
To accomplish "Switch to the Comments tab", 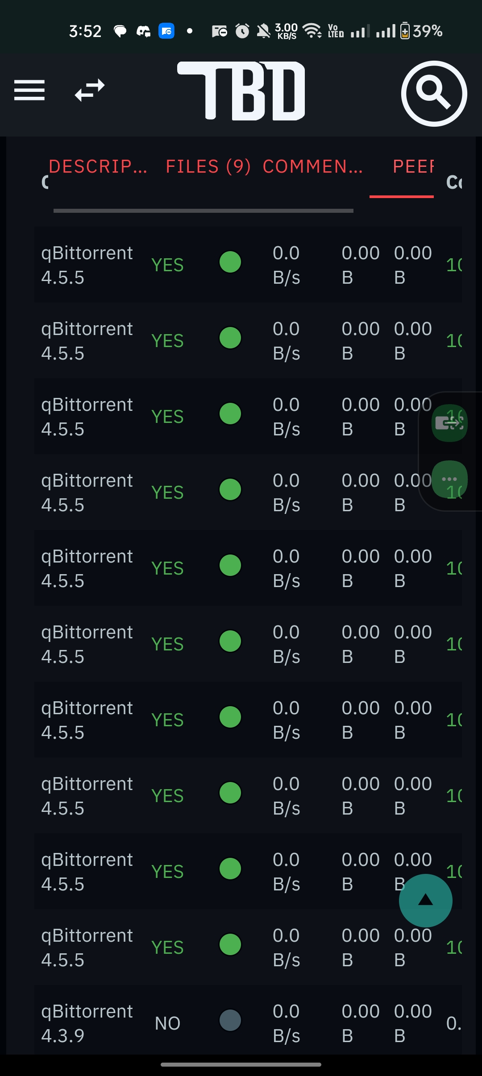I will (312, 166).
